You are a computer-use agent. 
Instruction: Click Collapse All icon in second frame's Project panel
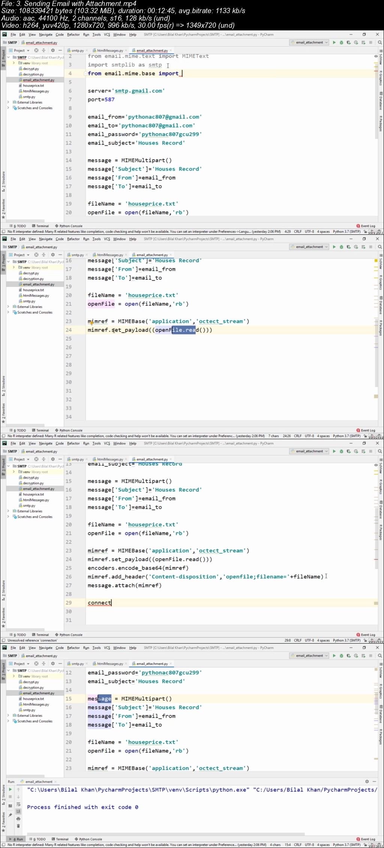[x=43, y=255]
